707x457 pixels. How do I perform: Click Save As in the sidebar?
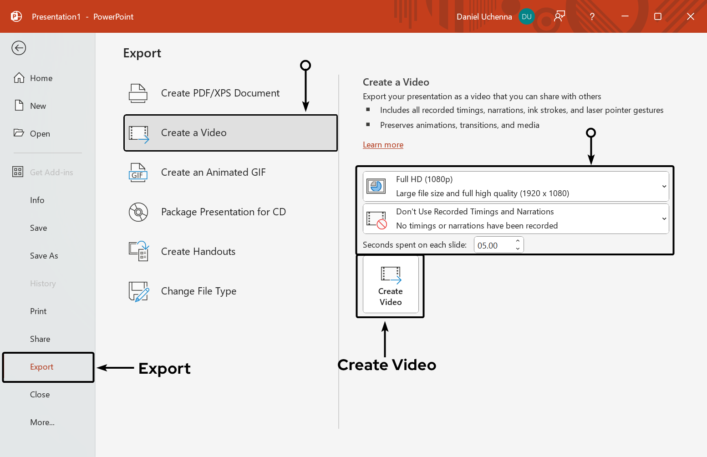44,255
